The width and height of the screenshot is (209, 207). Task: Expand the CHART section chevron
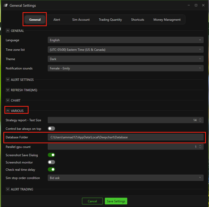tap(8, 101)
